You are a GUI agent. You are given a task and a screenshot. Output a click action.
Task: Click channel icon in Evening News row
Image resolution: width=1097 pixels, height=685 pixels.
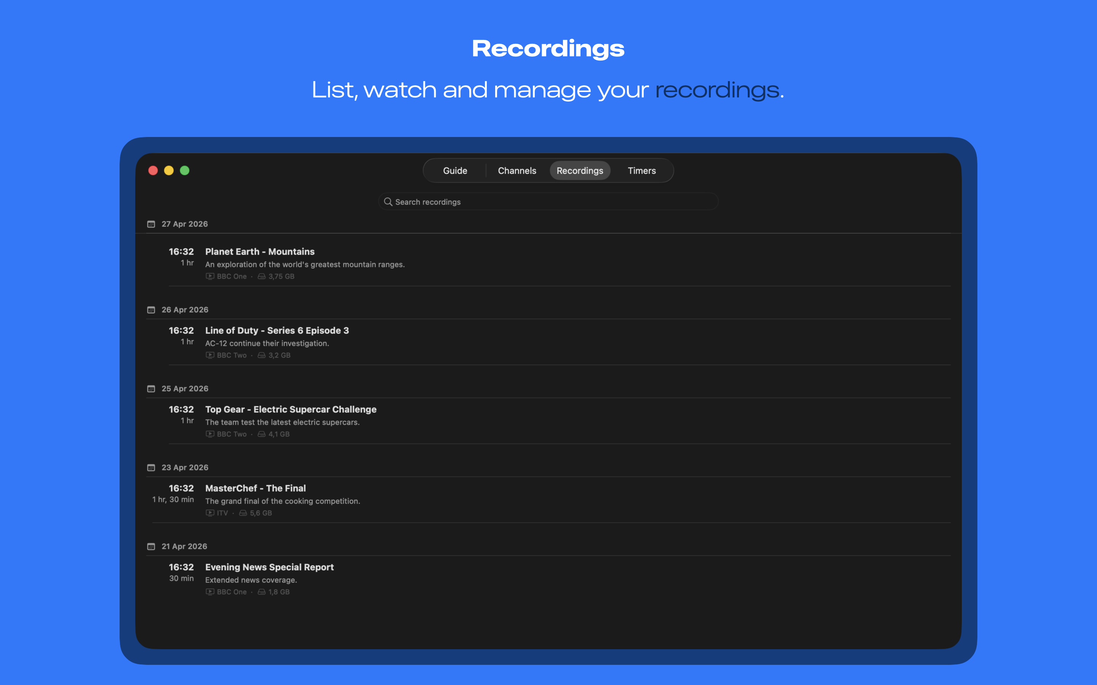pos(210,592)
